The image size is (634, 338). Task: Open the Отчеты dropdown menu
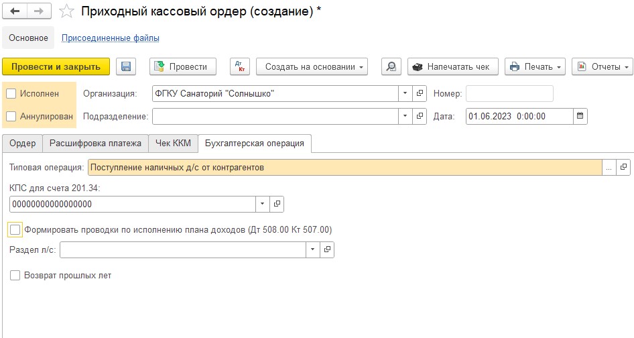point(603,67)
